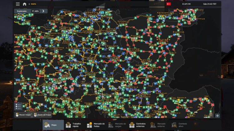Select the Paris city label
Viewport: 234px width, 131px height.
(x=28, y=47)
